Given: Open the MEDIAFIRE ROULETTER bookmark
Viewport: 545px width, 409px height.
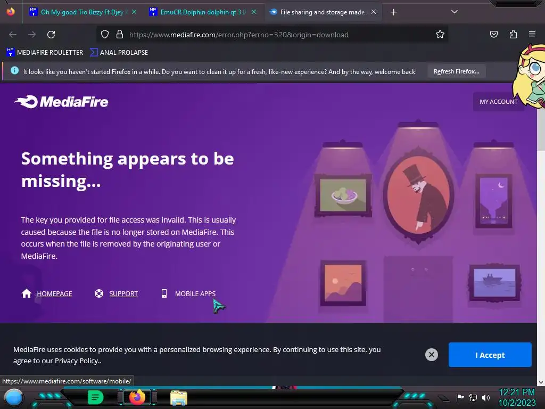Looking at the screenshot, I should click(x=45, y=53).
